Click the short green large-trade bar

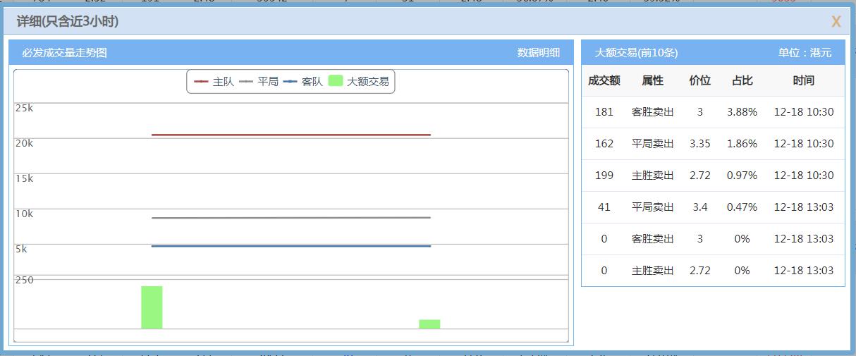click(429, 324)
